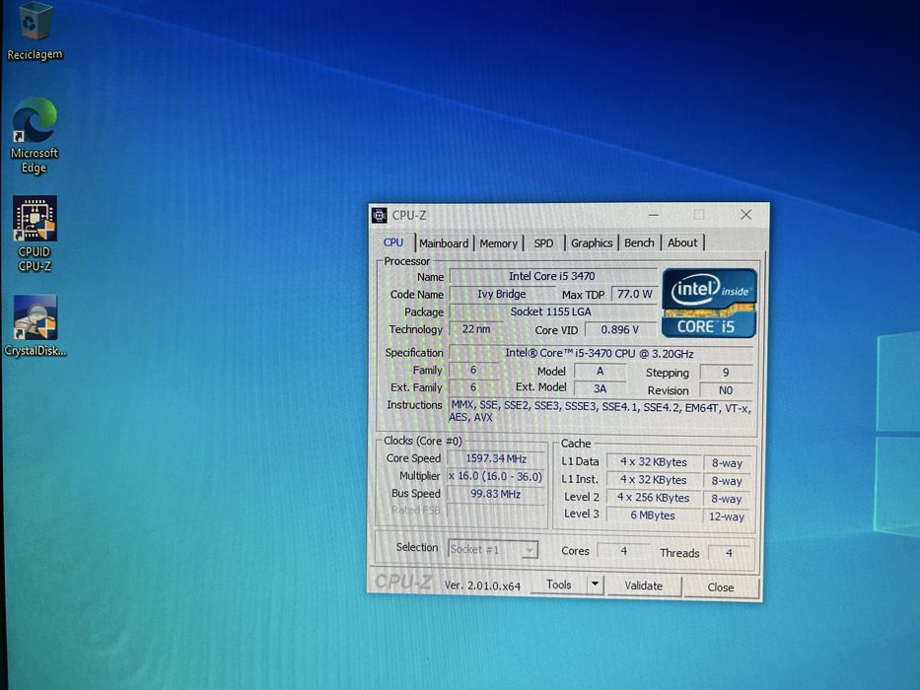Screen dimensions: 920x690
Task: Click the Code Name value 'Ivy Bridge'
Action: [502, 294]
